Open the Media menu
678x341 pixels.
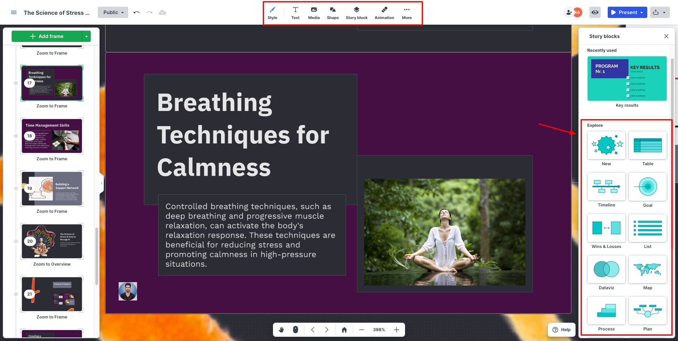[314, 13]
